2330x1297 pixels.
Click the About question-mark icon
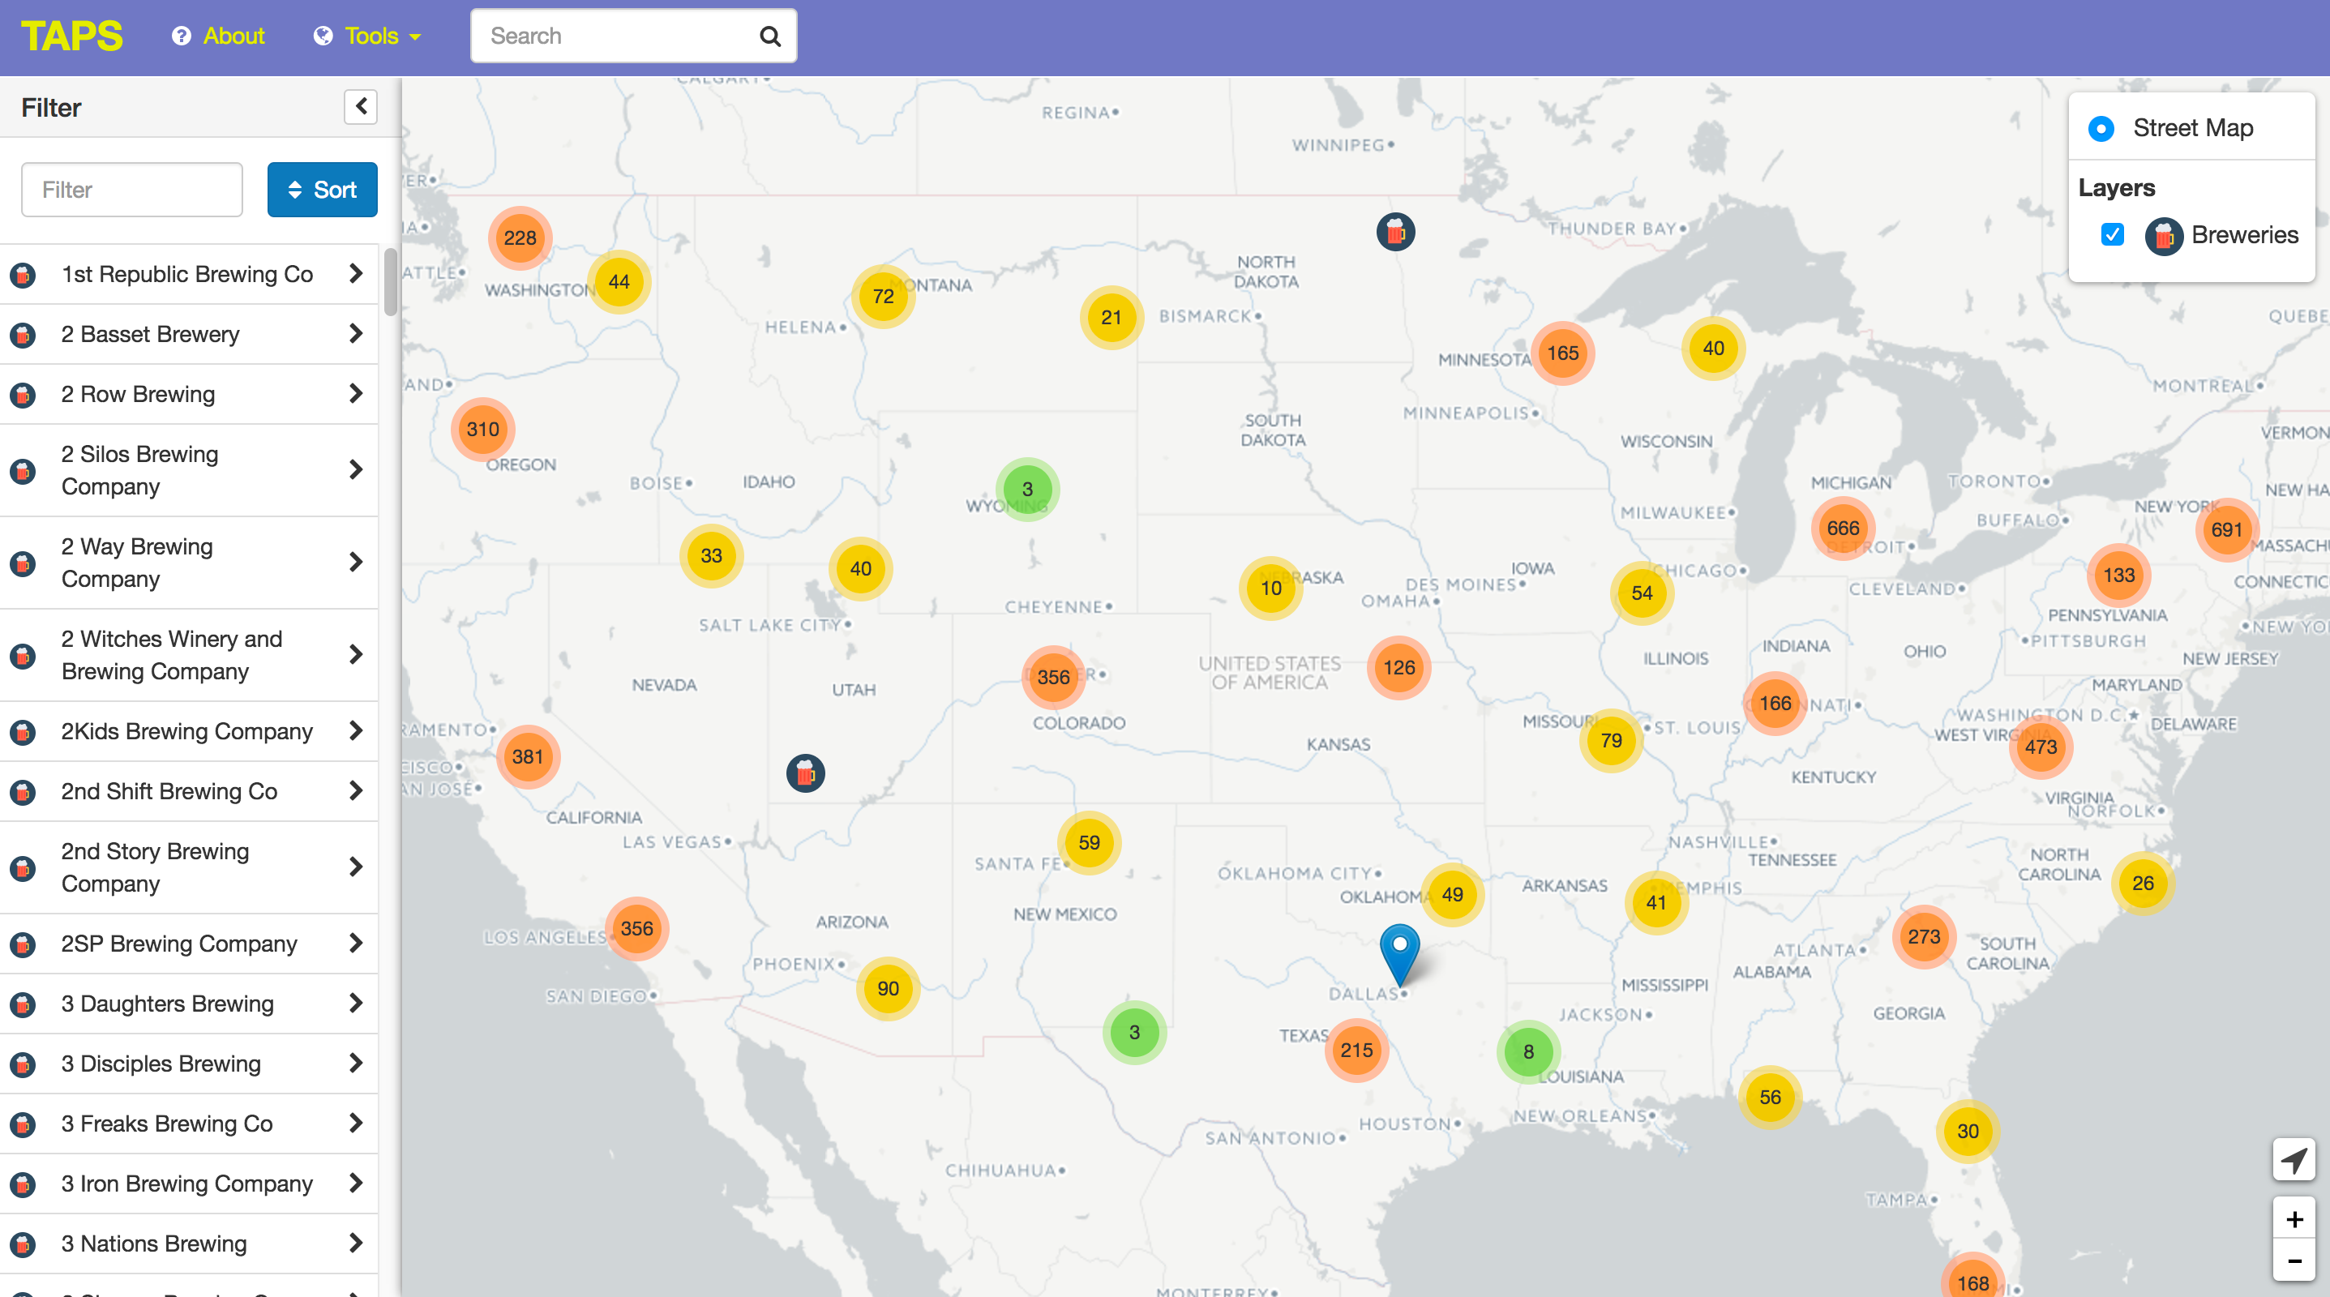182,36
